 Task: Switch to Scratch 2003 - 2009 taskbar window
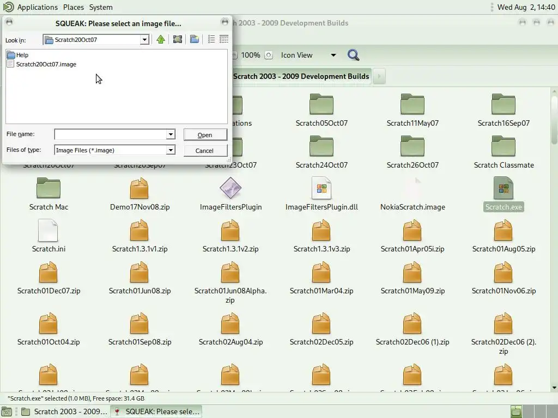click(64, 411)
